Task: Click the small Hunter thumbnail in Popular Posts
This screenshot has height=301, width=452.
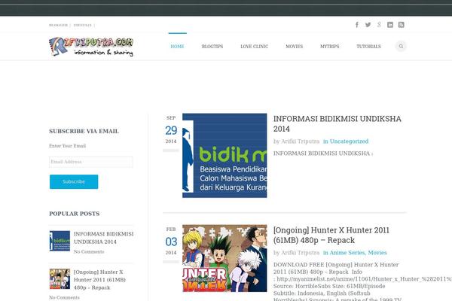Action: pos(60,279)
